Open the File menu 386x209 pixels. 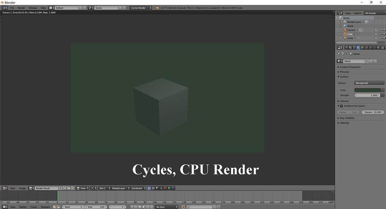[12, 8]
